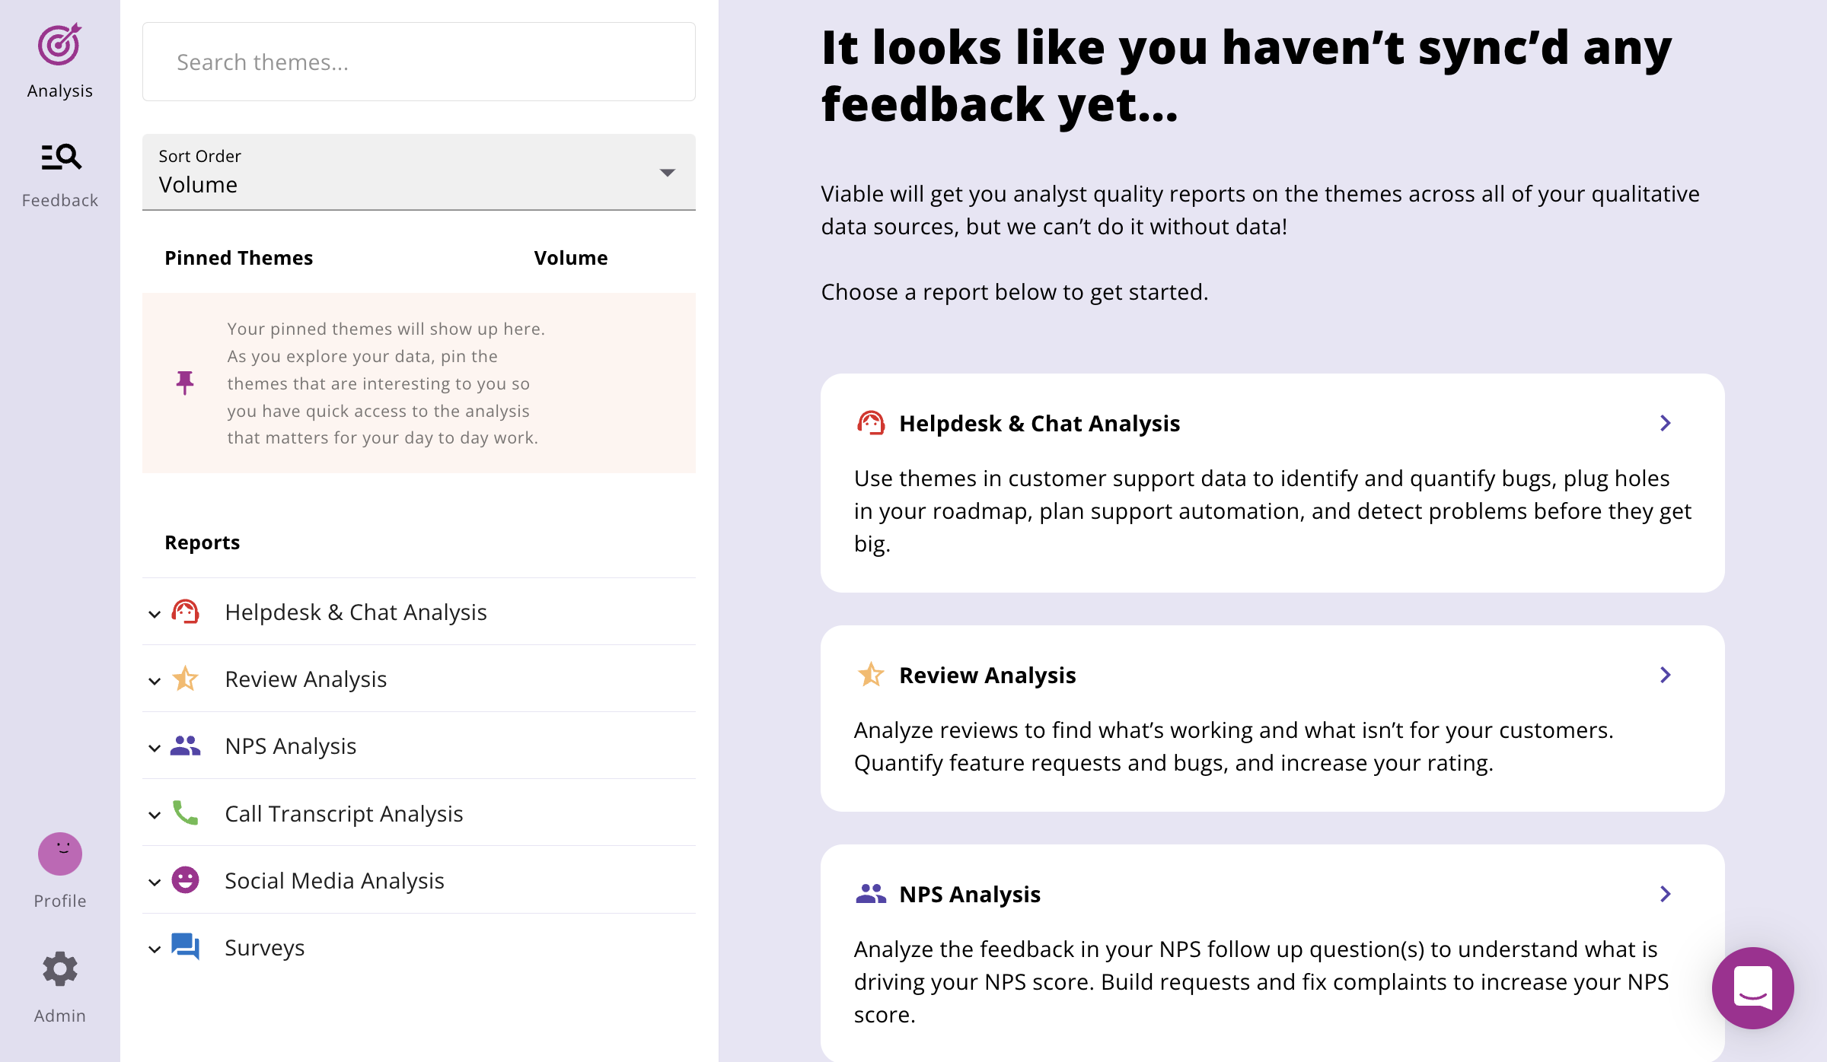Click "Choose a report below to get started."
Image resolution: width=1827 pixels, height=1062 pixels.
coord(1014,292)
